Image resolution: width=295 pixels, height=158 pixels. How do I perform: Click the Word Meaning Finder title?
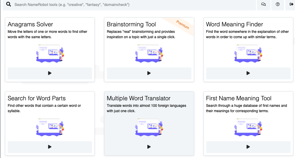coord(234,24)
